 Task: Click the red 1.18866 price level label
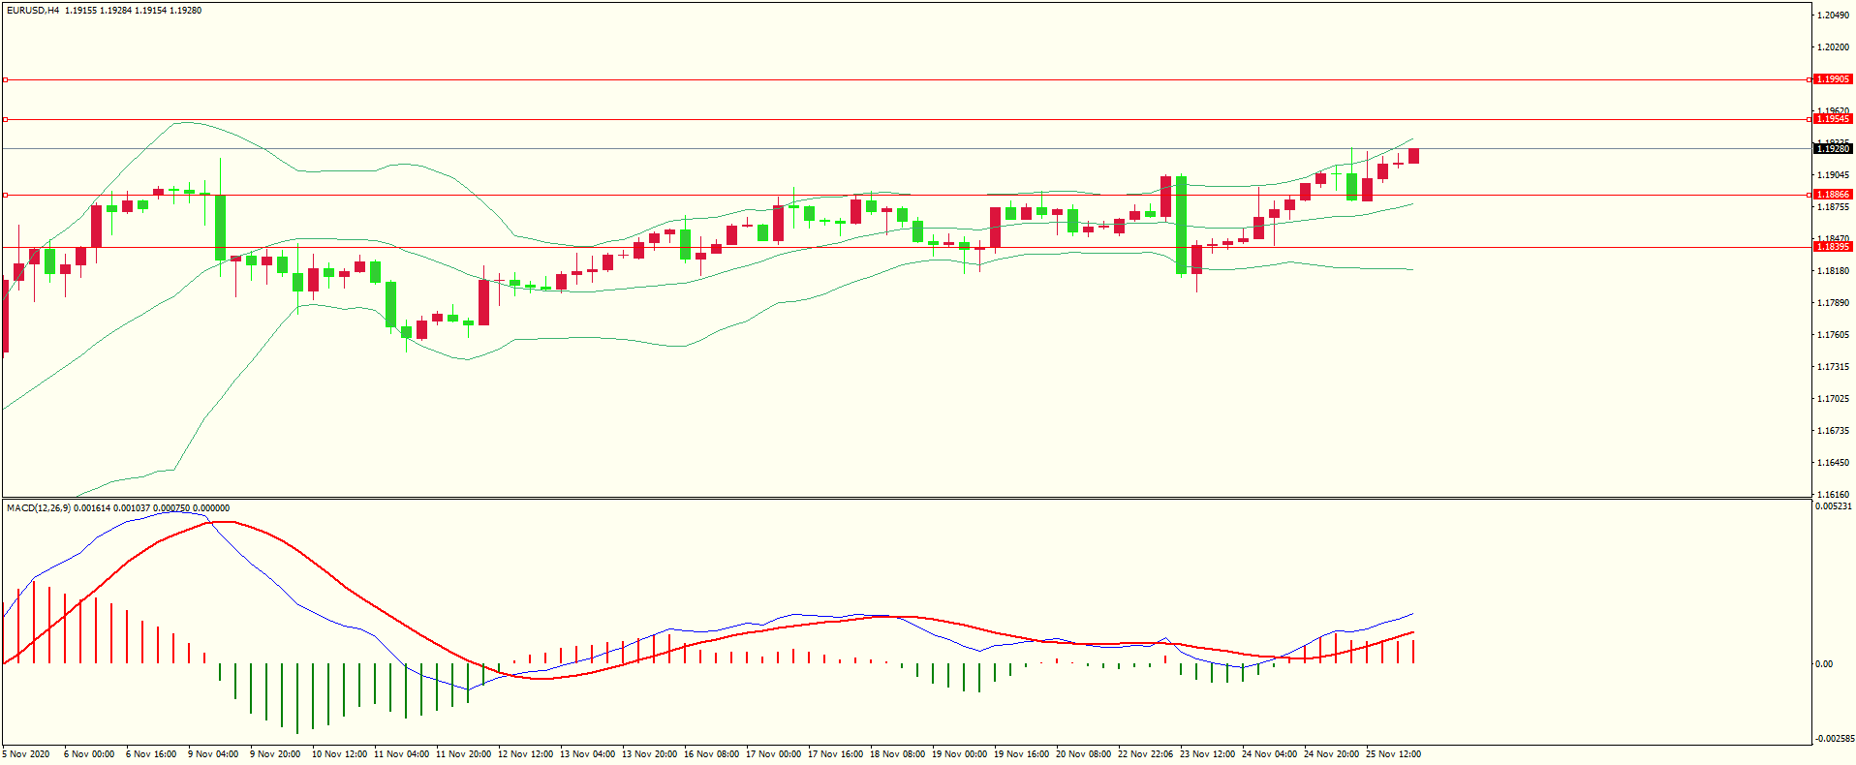coord(1833,195)
